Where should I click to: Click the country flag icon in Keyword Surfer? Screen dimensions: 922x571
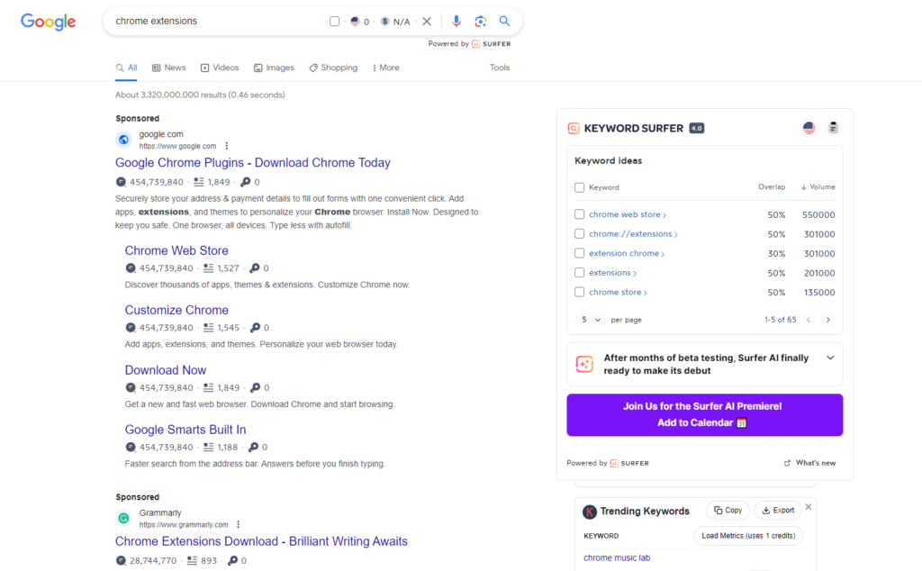pyautogui.click(x=808, y=128)
